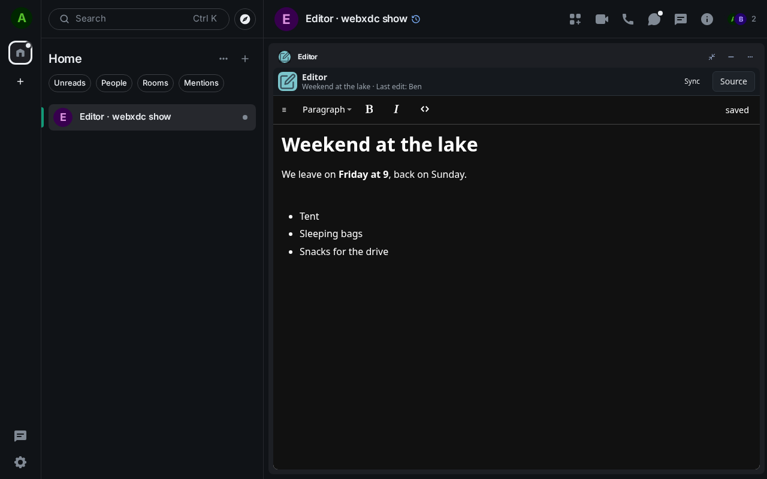Start a video call
767x479 pixels.
pos(602,19)
